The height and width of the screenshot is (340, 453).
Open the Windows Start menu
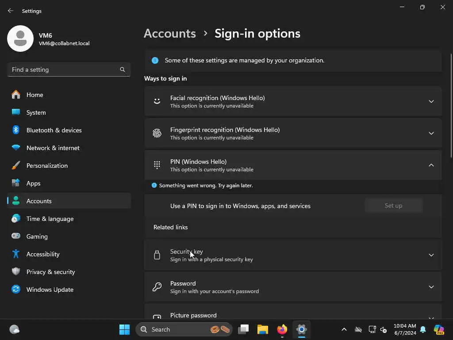pyautogui.click(x=124, y=329)
